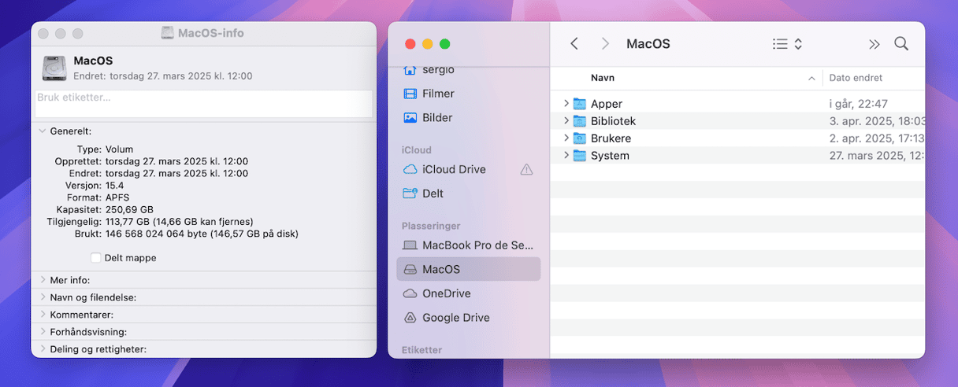Toggle Delt mappe checkbox
This screenshot has width=958, height=387.
[x=95, y=258]
